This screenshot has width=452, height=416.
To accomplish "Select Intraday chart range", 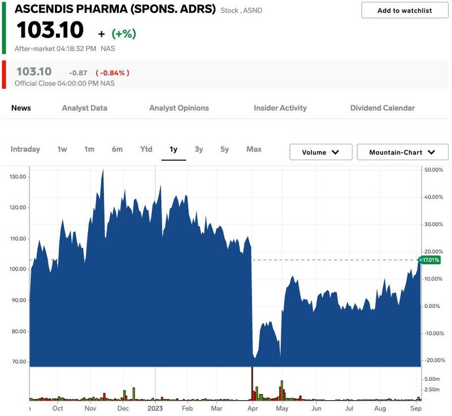I will (x=25, y=149).
